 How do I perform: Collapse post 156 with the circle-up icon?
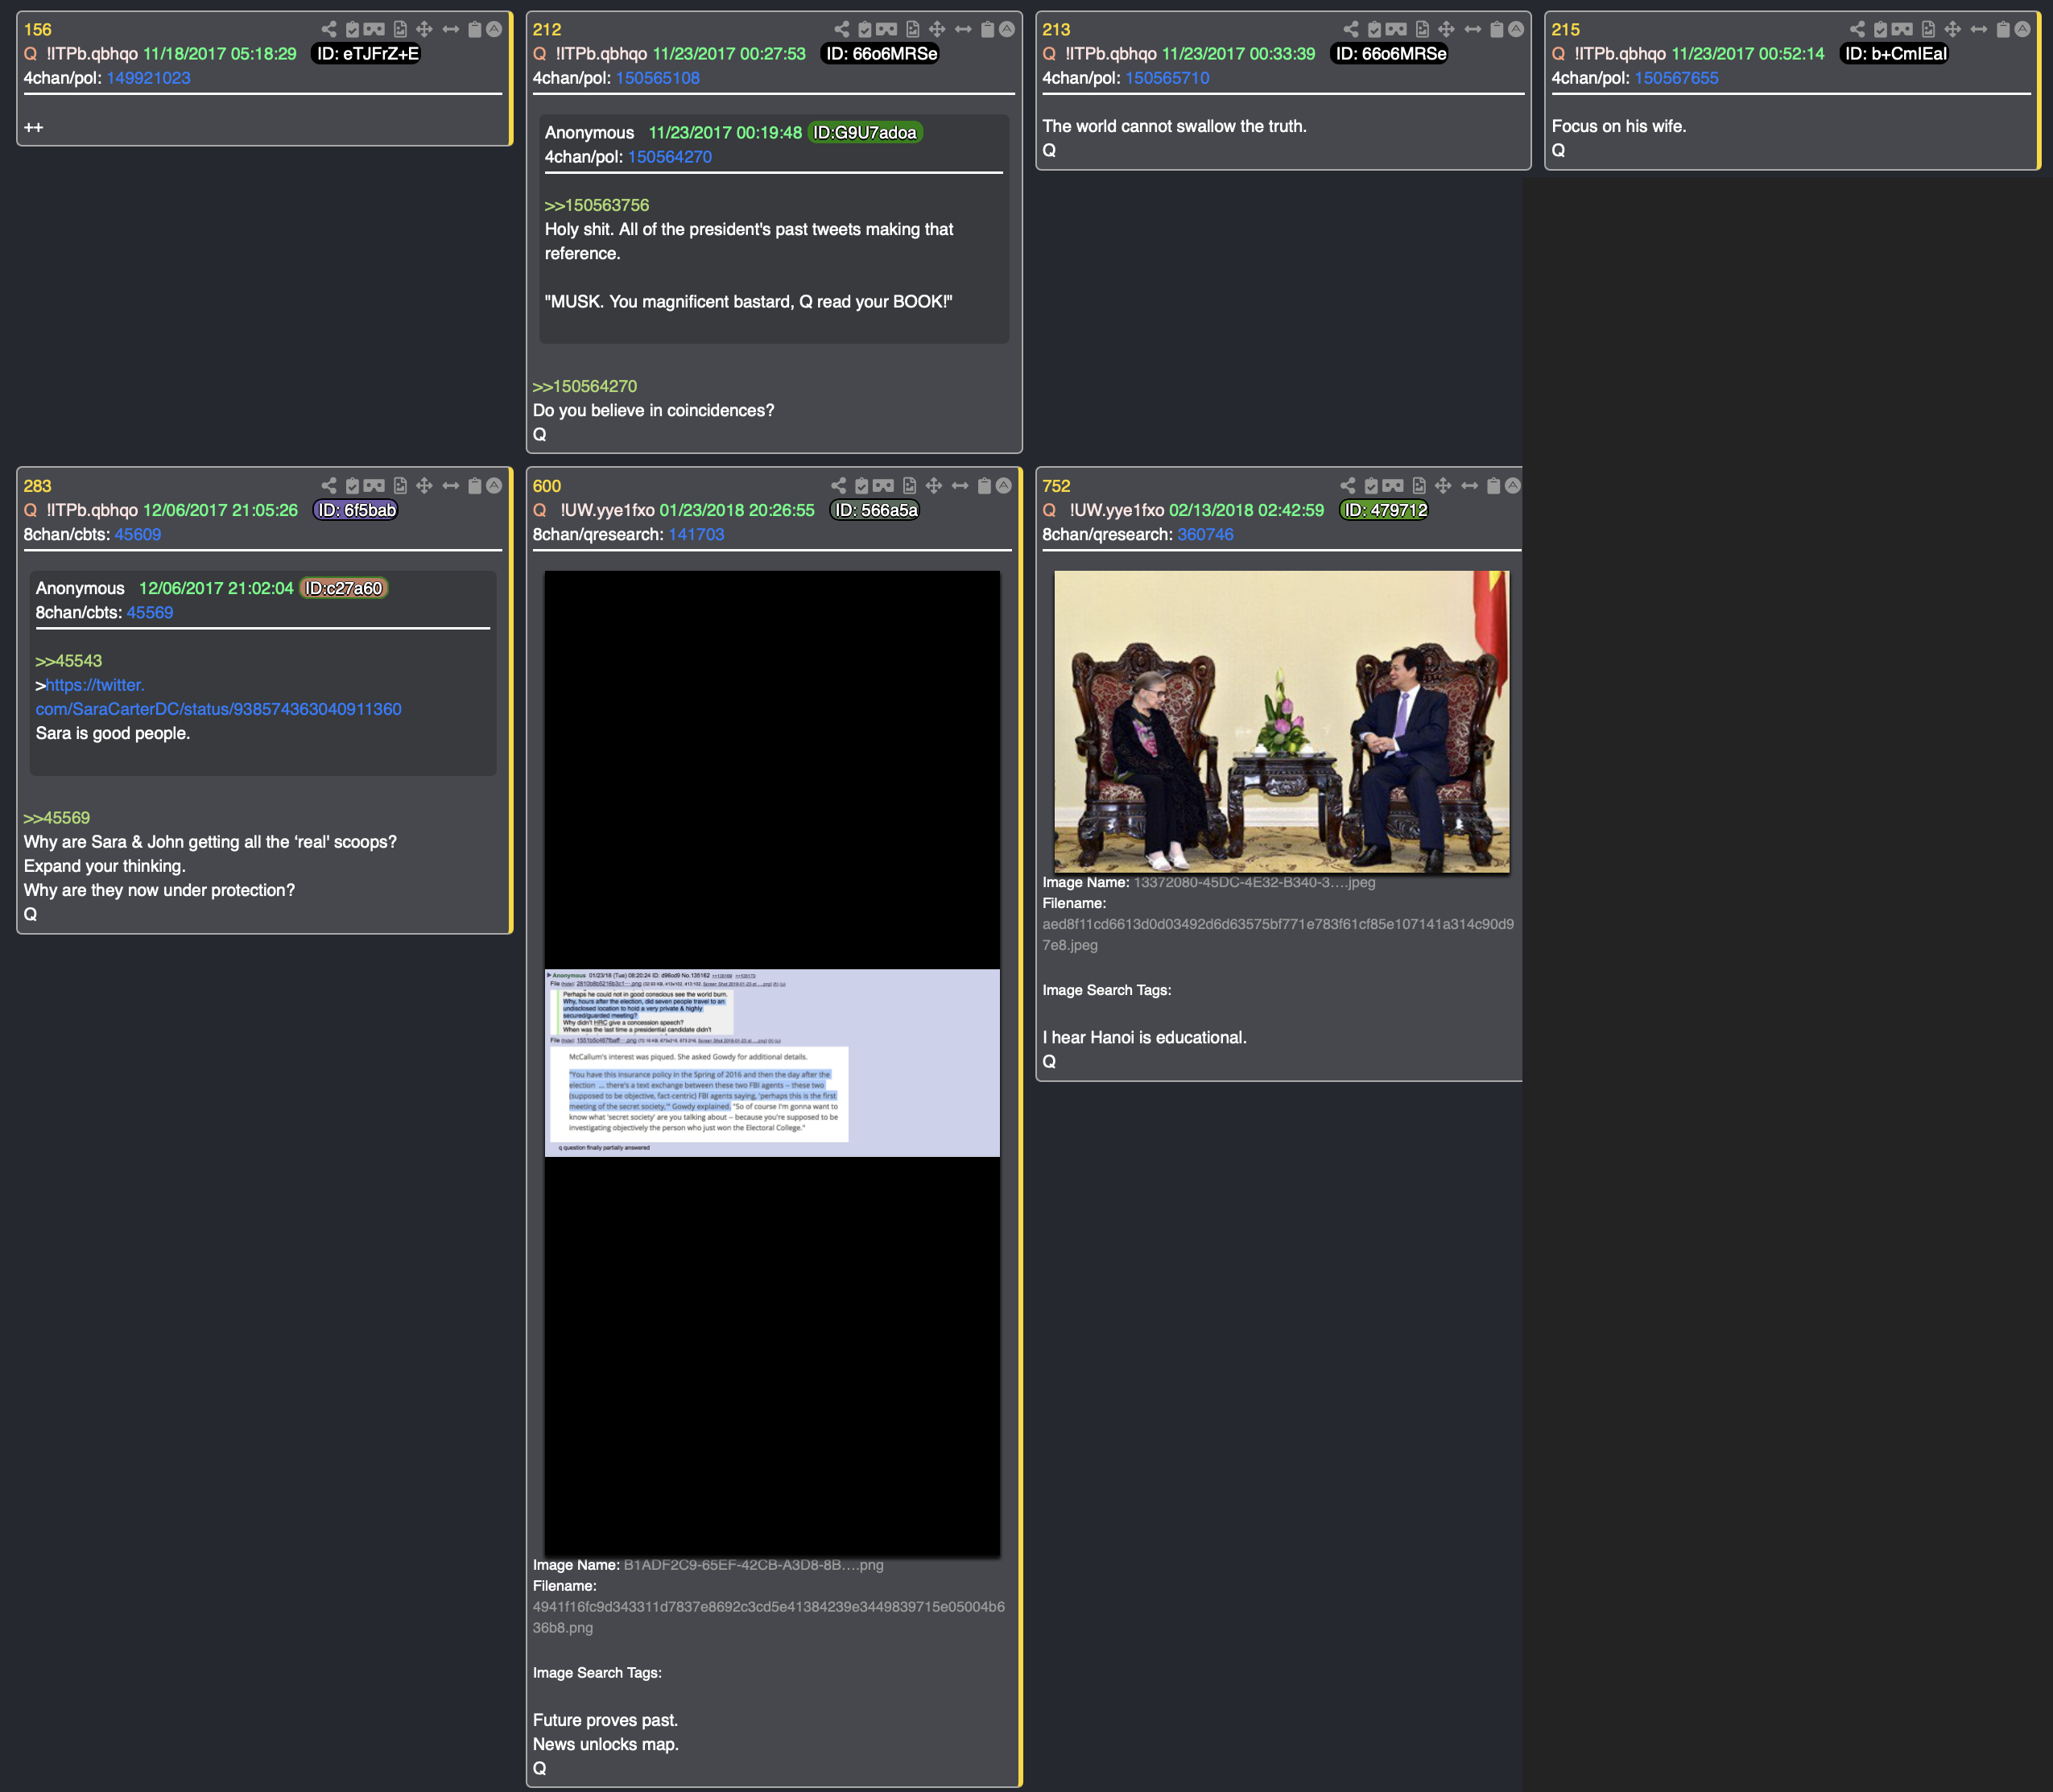pos(494,29)
